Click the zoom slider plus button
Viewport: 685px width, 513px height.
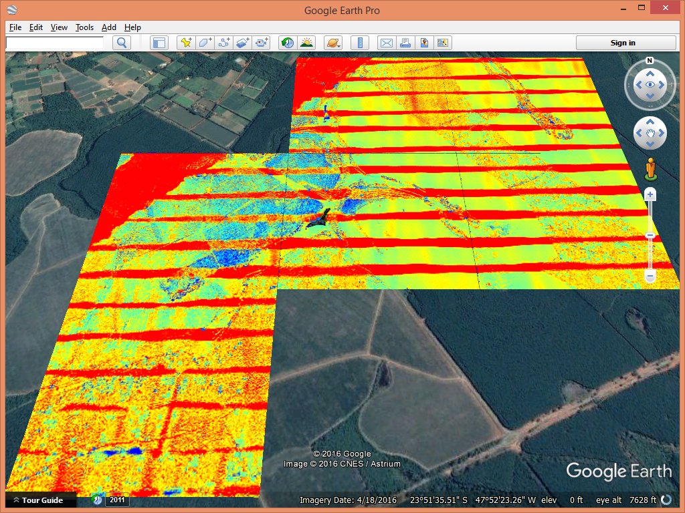[650, 194]
